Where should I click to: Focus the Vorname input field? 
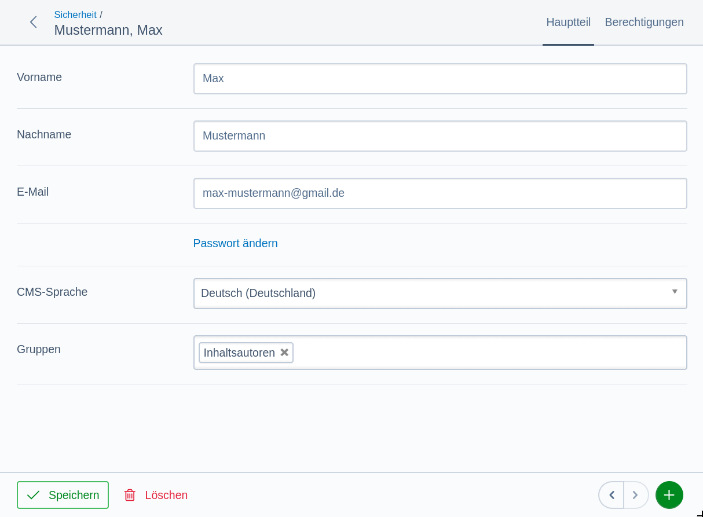[x=440, y=79]
